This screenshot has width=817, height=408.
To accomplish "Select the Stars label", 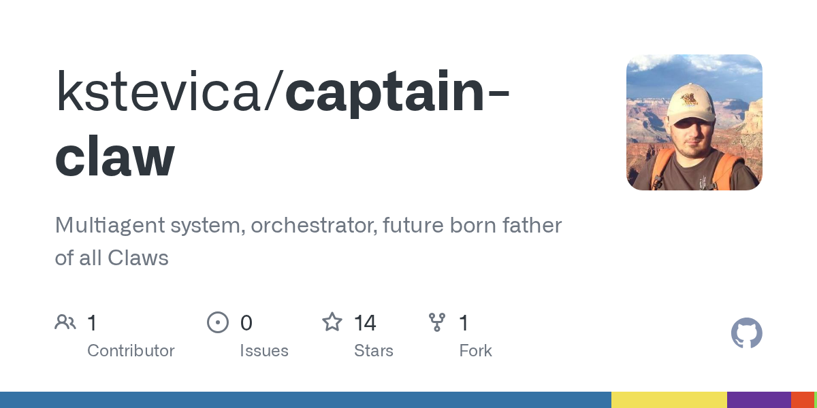I will pos(374,351).
